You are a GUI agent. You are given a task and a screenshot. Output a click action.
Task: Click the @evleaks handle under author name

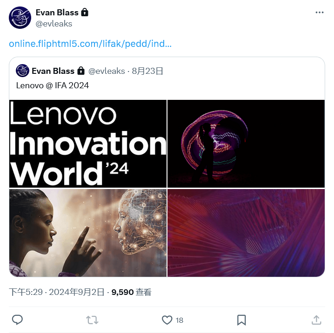[54, 24]
